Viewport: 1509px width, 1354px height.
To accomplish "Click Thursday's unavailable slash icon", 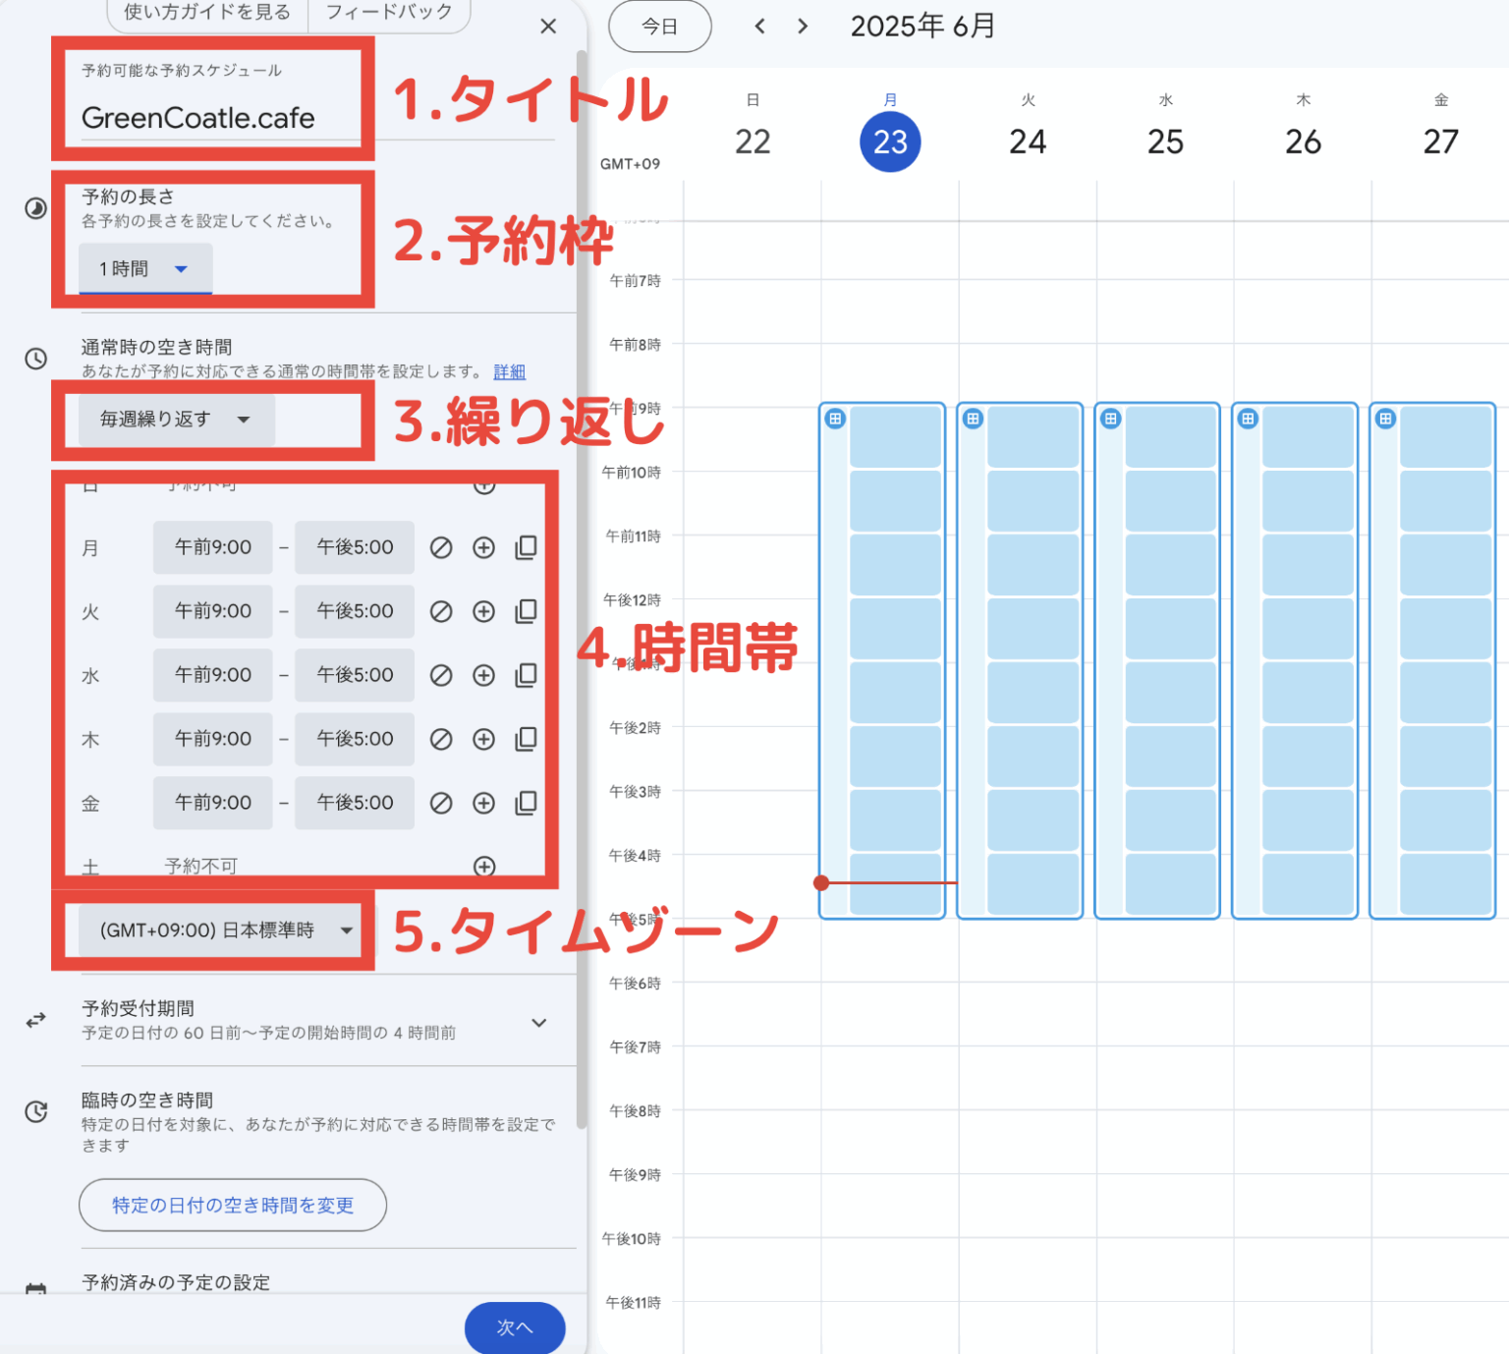I will click(441, 739).
